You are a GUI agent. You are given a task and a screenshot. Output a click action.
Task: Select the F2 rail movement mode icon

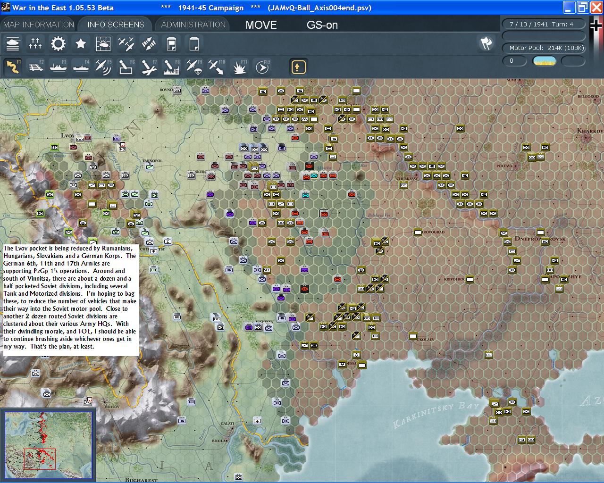click(35, 67)
